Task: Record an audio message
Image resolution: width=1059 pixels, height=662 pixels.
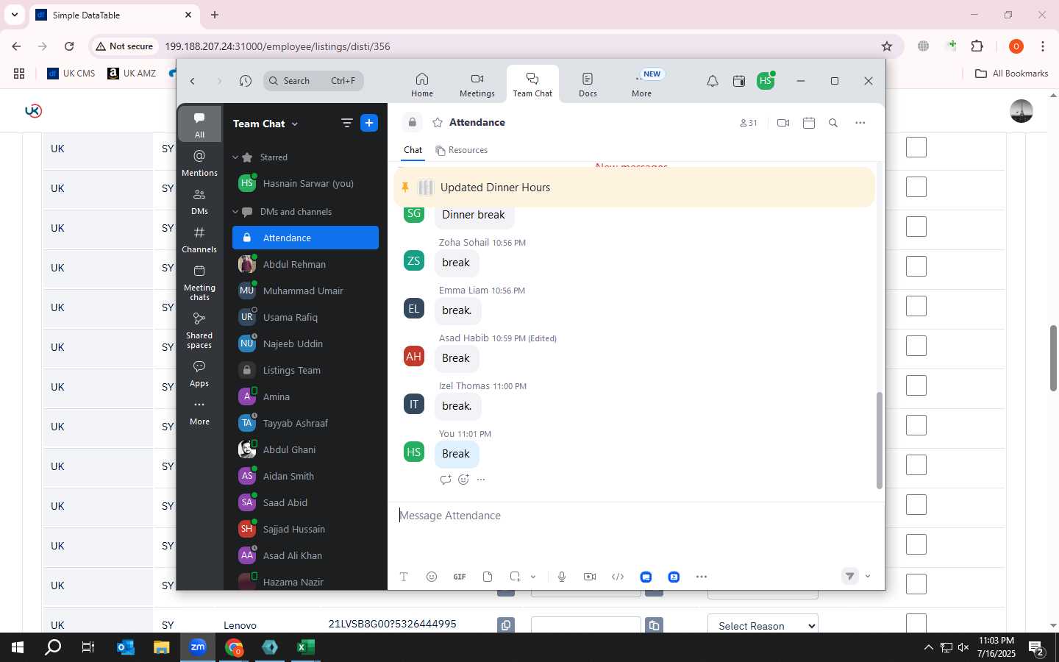Action: pos(562,577)
